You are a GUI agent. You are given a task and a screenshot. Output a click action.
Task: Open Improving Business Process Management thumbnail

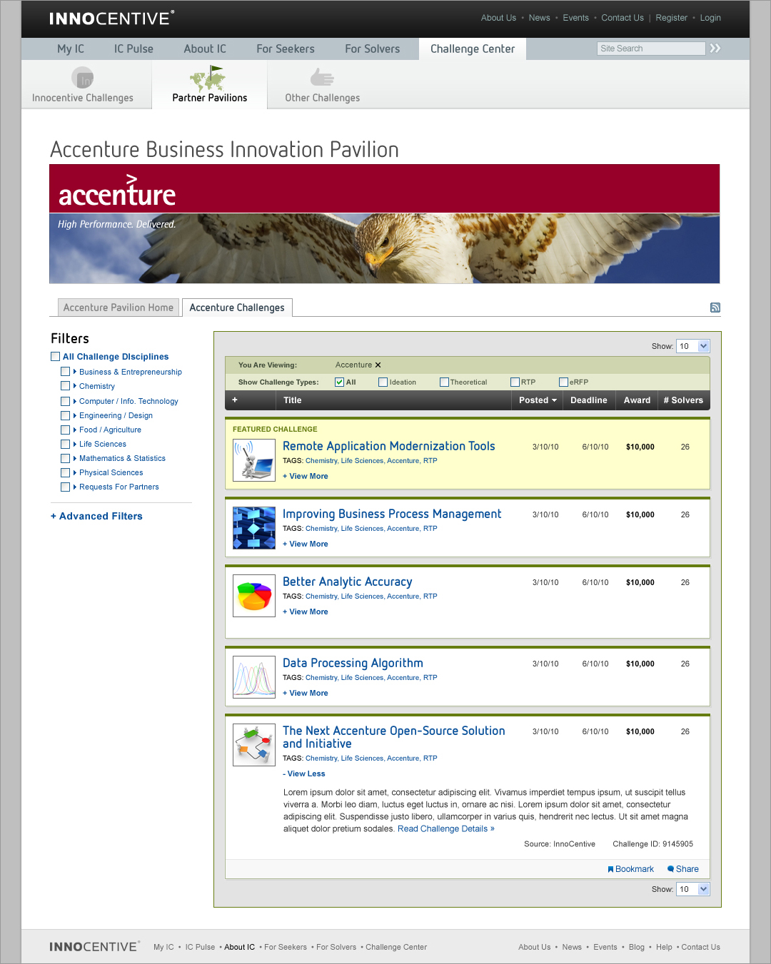[x=254, y=527]
